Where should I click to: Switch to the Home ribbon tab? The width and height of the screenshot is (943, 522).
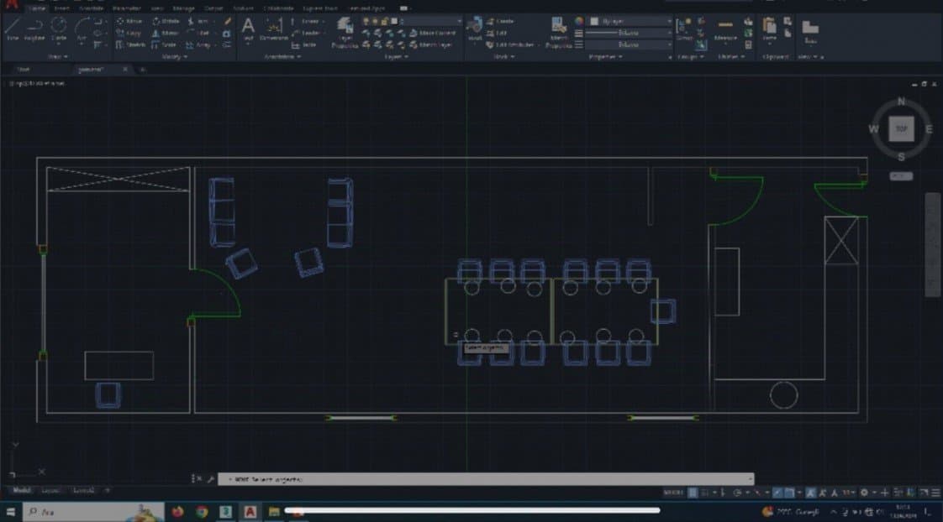[x=37, y=8]
